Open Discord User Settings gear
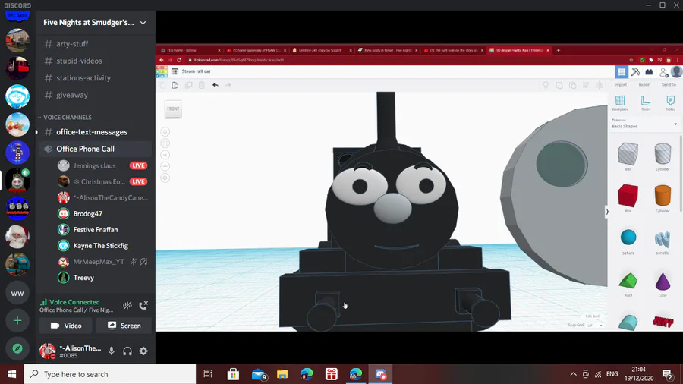This screenshot has width=683, height=384. (x=143, y=351)
